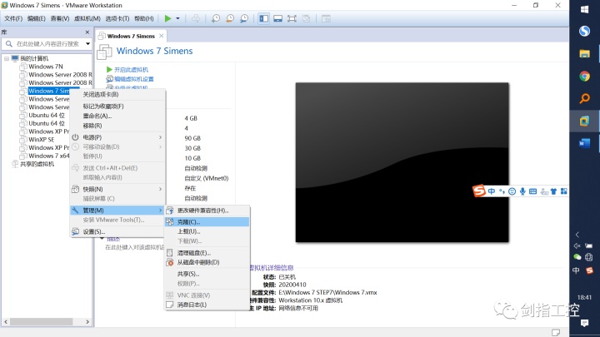Choose 移除(R) in context menu

117,126
